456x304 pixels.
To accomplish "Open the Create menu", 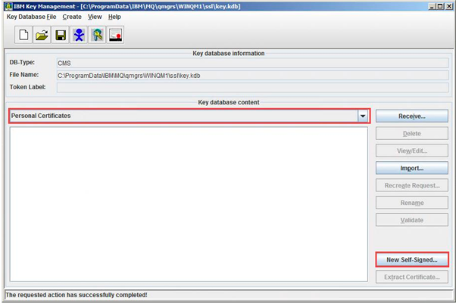I will coord(72,17).
